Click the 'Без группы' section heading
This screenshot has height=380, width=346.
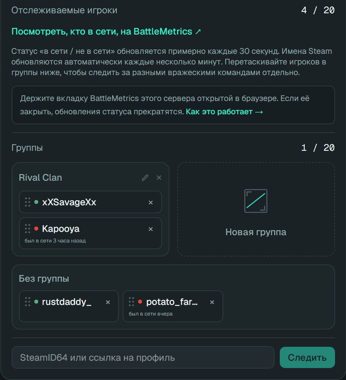pyautogui.click(x=44, y=279)
